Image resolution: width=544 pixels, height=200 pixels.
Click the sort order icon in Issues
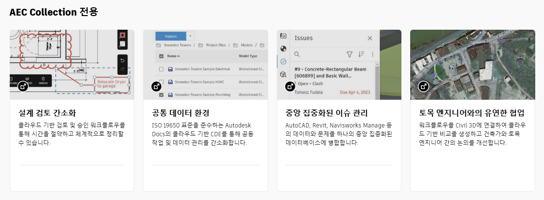(x=361, y=54)
